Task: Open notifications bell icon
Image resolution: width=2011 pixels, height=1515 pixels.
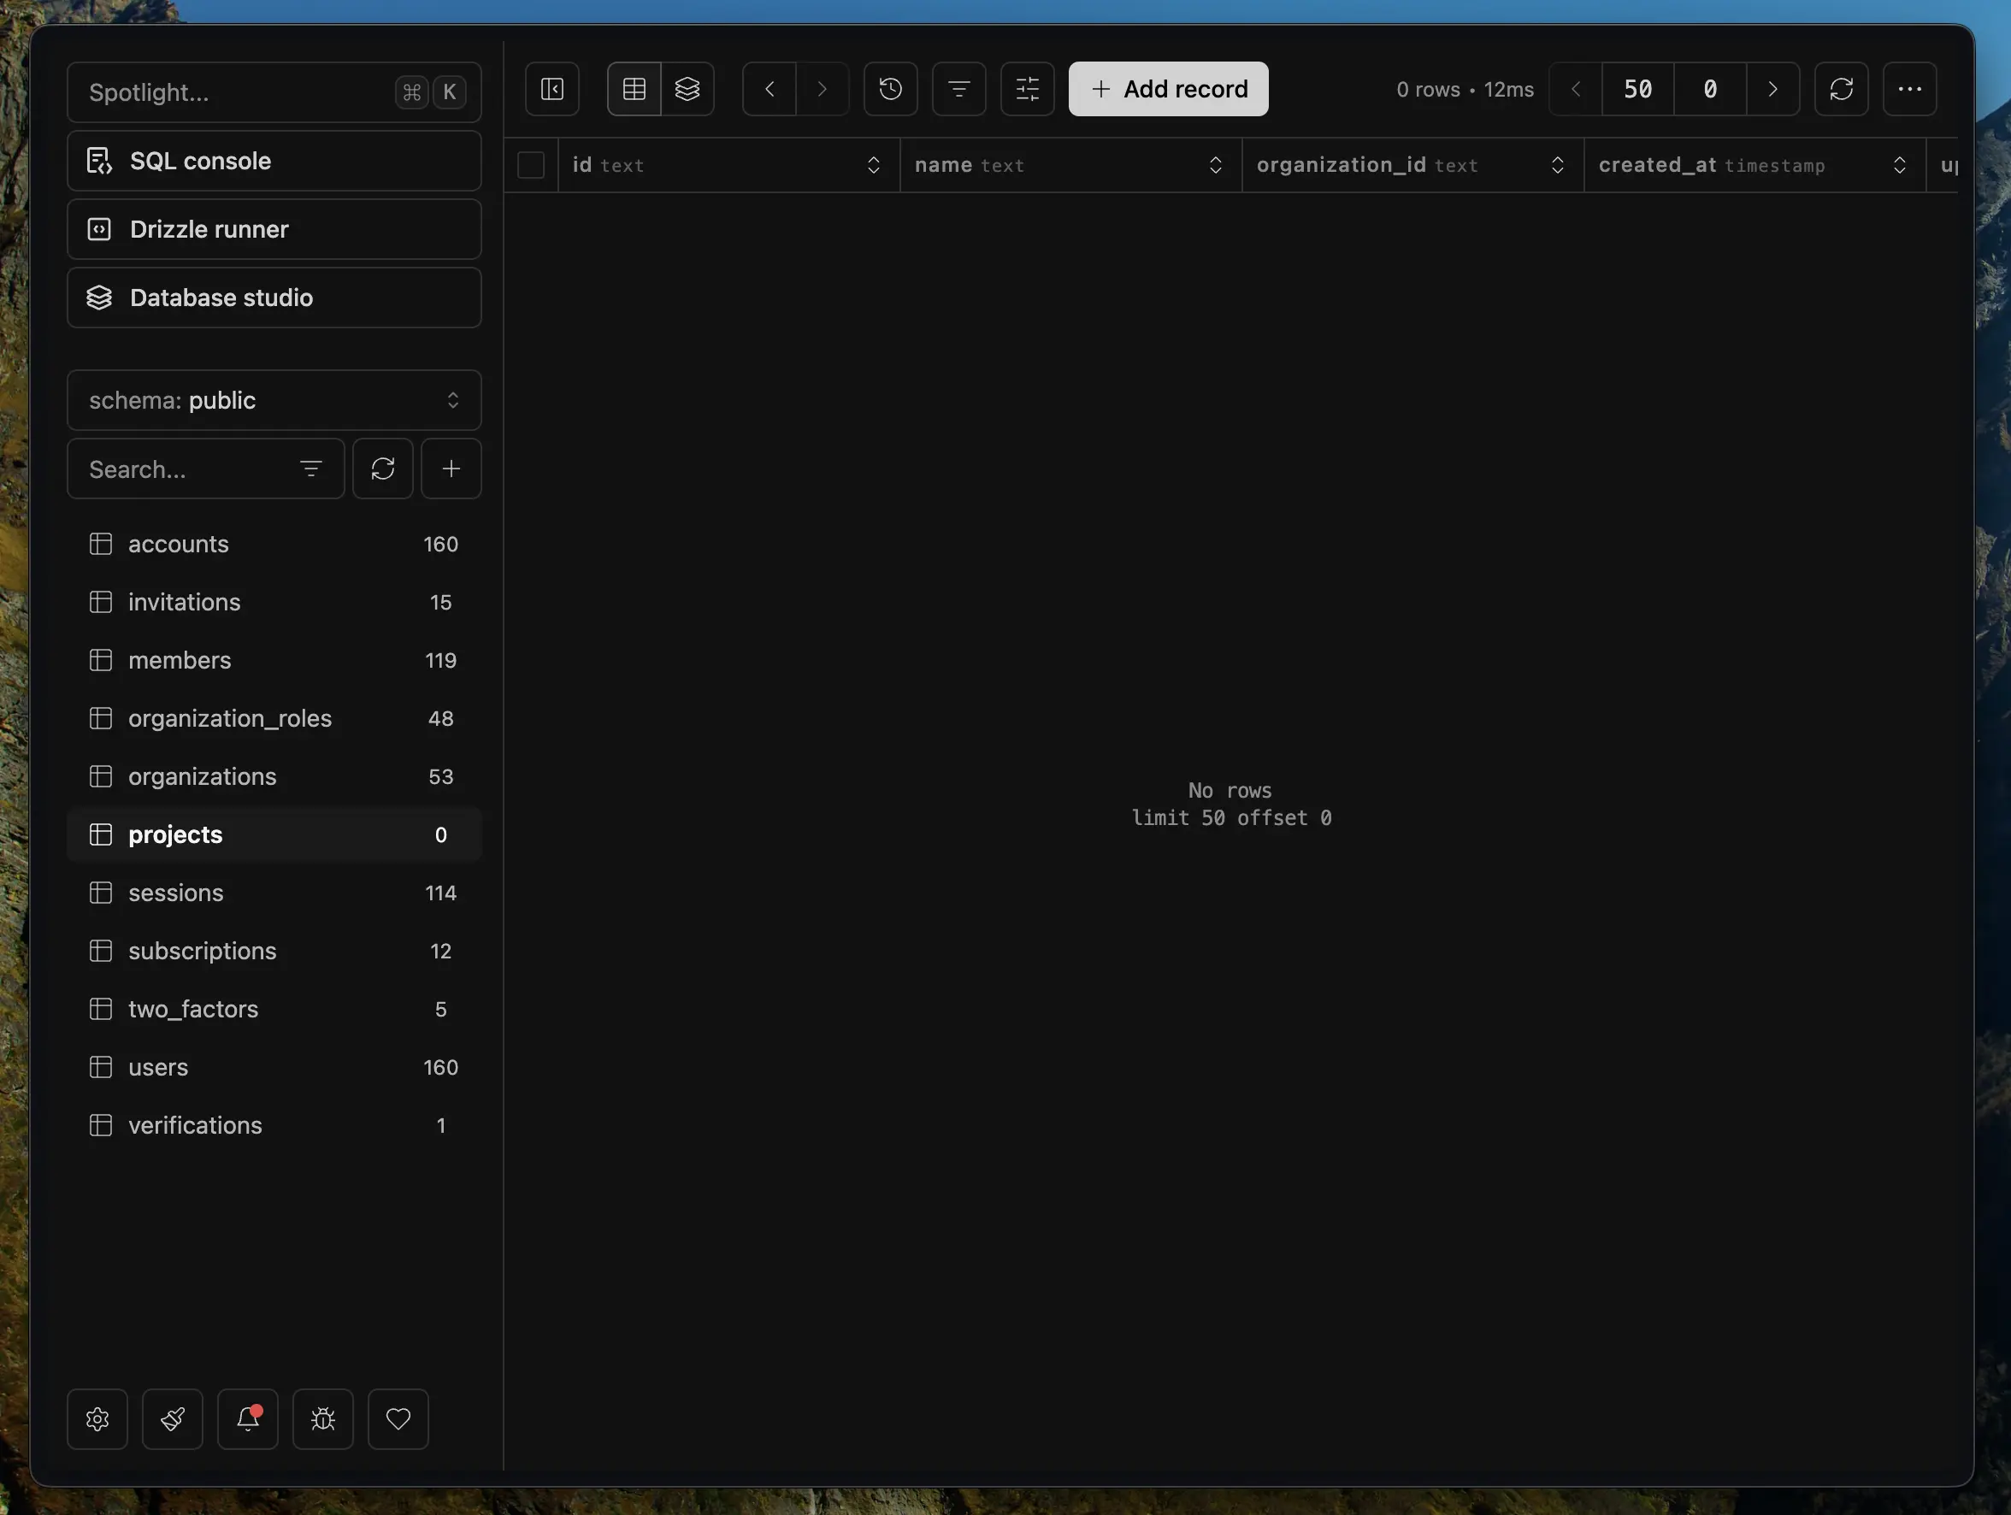Action: (247, 1418)
